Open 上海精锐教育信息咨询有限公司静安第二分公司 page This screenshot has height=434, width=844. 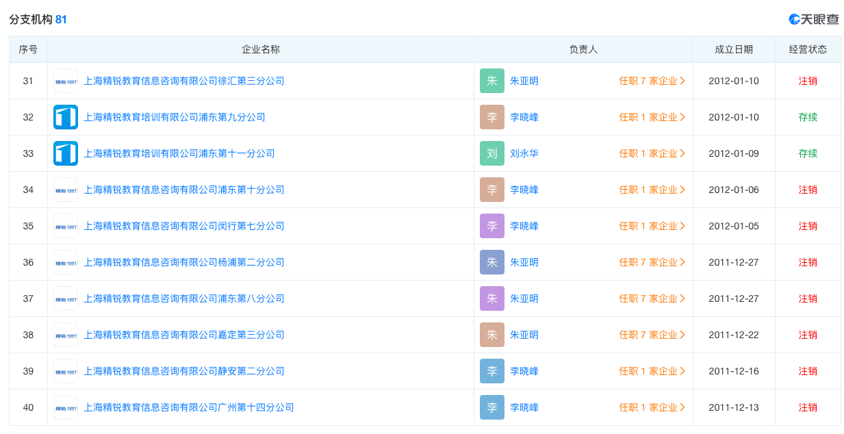point(185,371)
